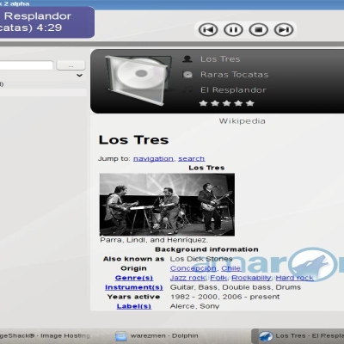Click the music note icon beside El Resplandor
This screenshot has width=344, height=344.
tap(187, 90)
